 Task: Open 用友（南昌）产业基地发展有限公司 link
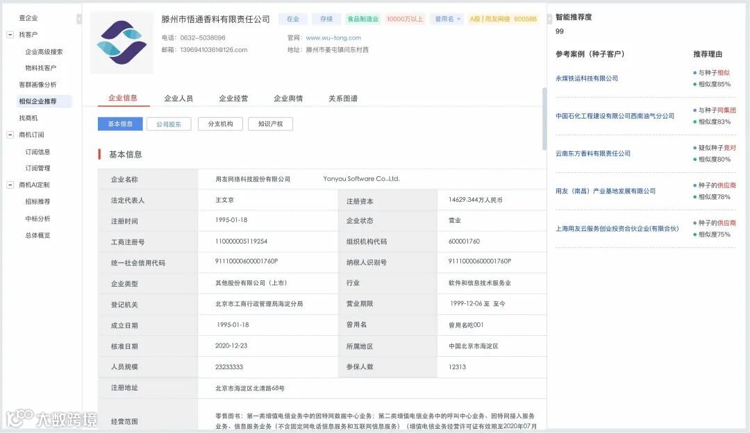(606, 191)
